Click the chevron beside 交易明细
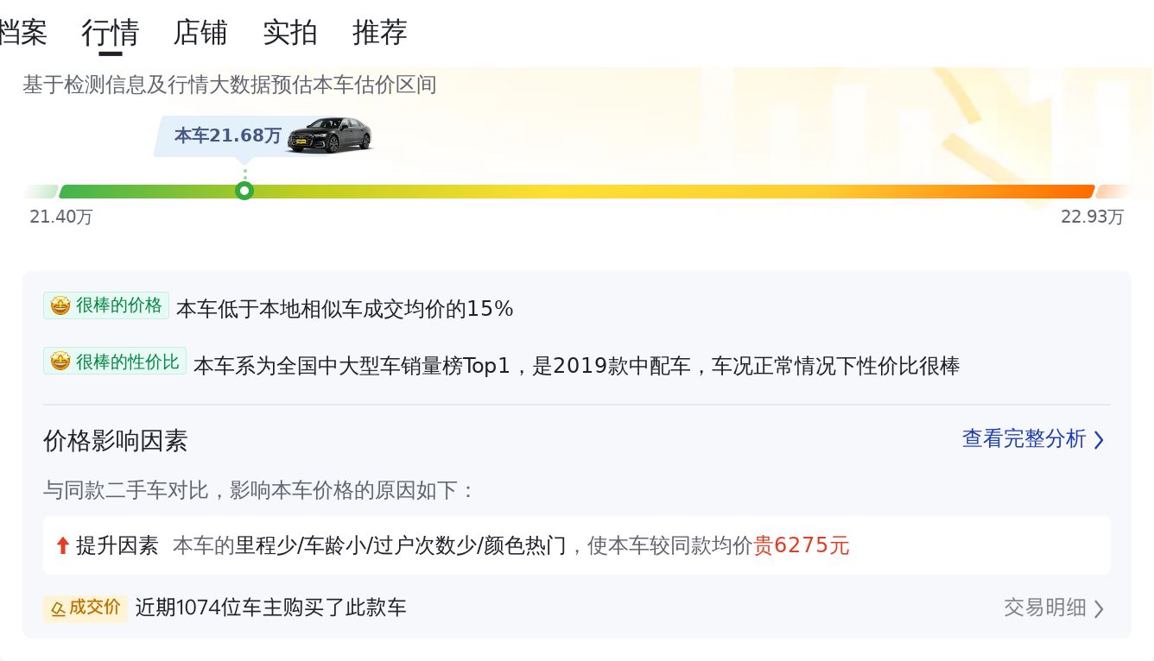This screenshot has height=661, width=1154. pyautogui.click(x=1099, y=608)
